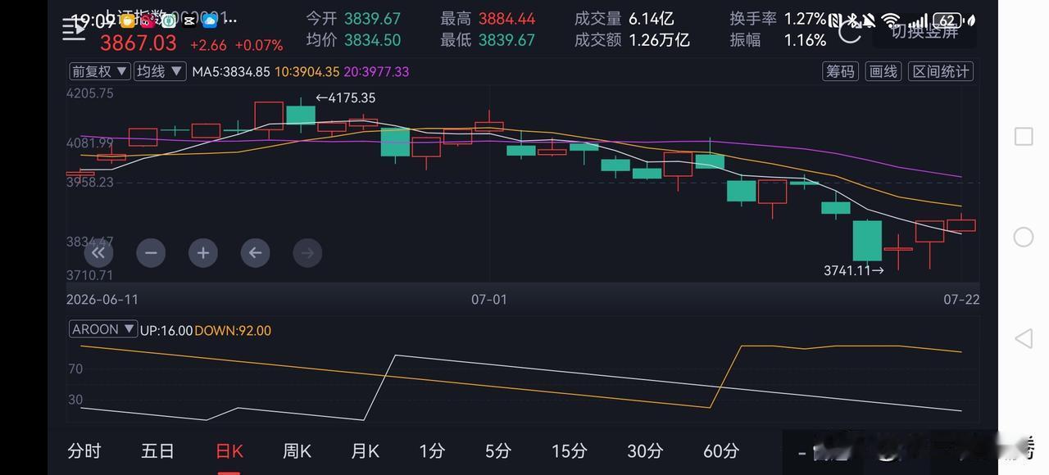Select the 30分 period tab
This screenshot has width=1049, height=475.
pyautogui.click(x=645, y=450)
